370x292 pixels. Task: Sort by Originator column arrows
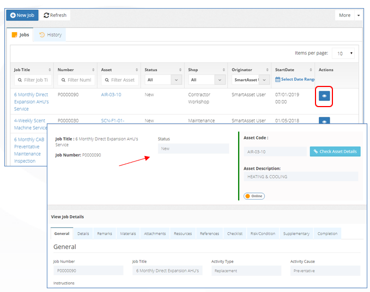(x=267, y=70)
